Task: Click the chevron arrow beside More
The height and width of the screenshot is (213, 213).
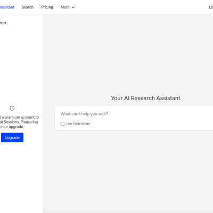Action: [73, 7]
